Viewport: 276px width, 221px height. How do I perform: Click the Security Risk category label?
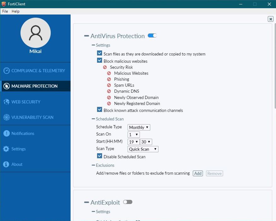[121, 67]
